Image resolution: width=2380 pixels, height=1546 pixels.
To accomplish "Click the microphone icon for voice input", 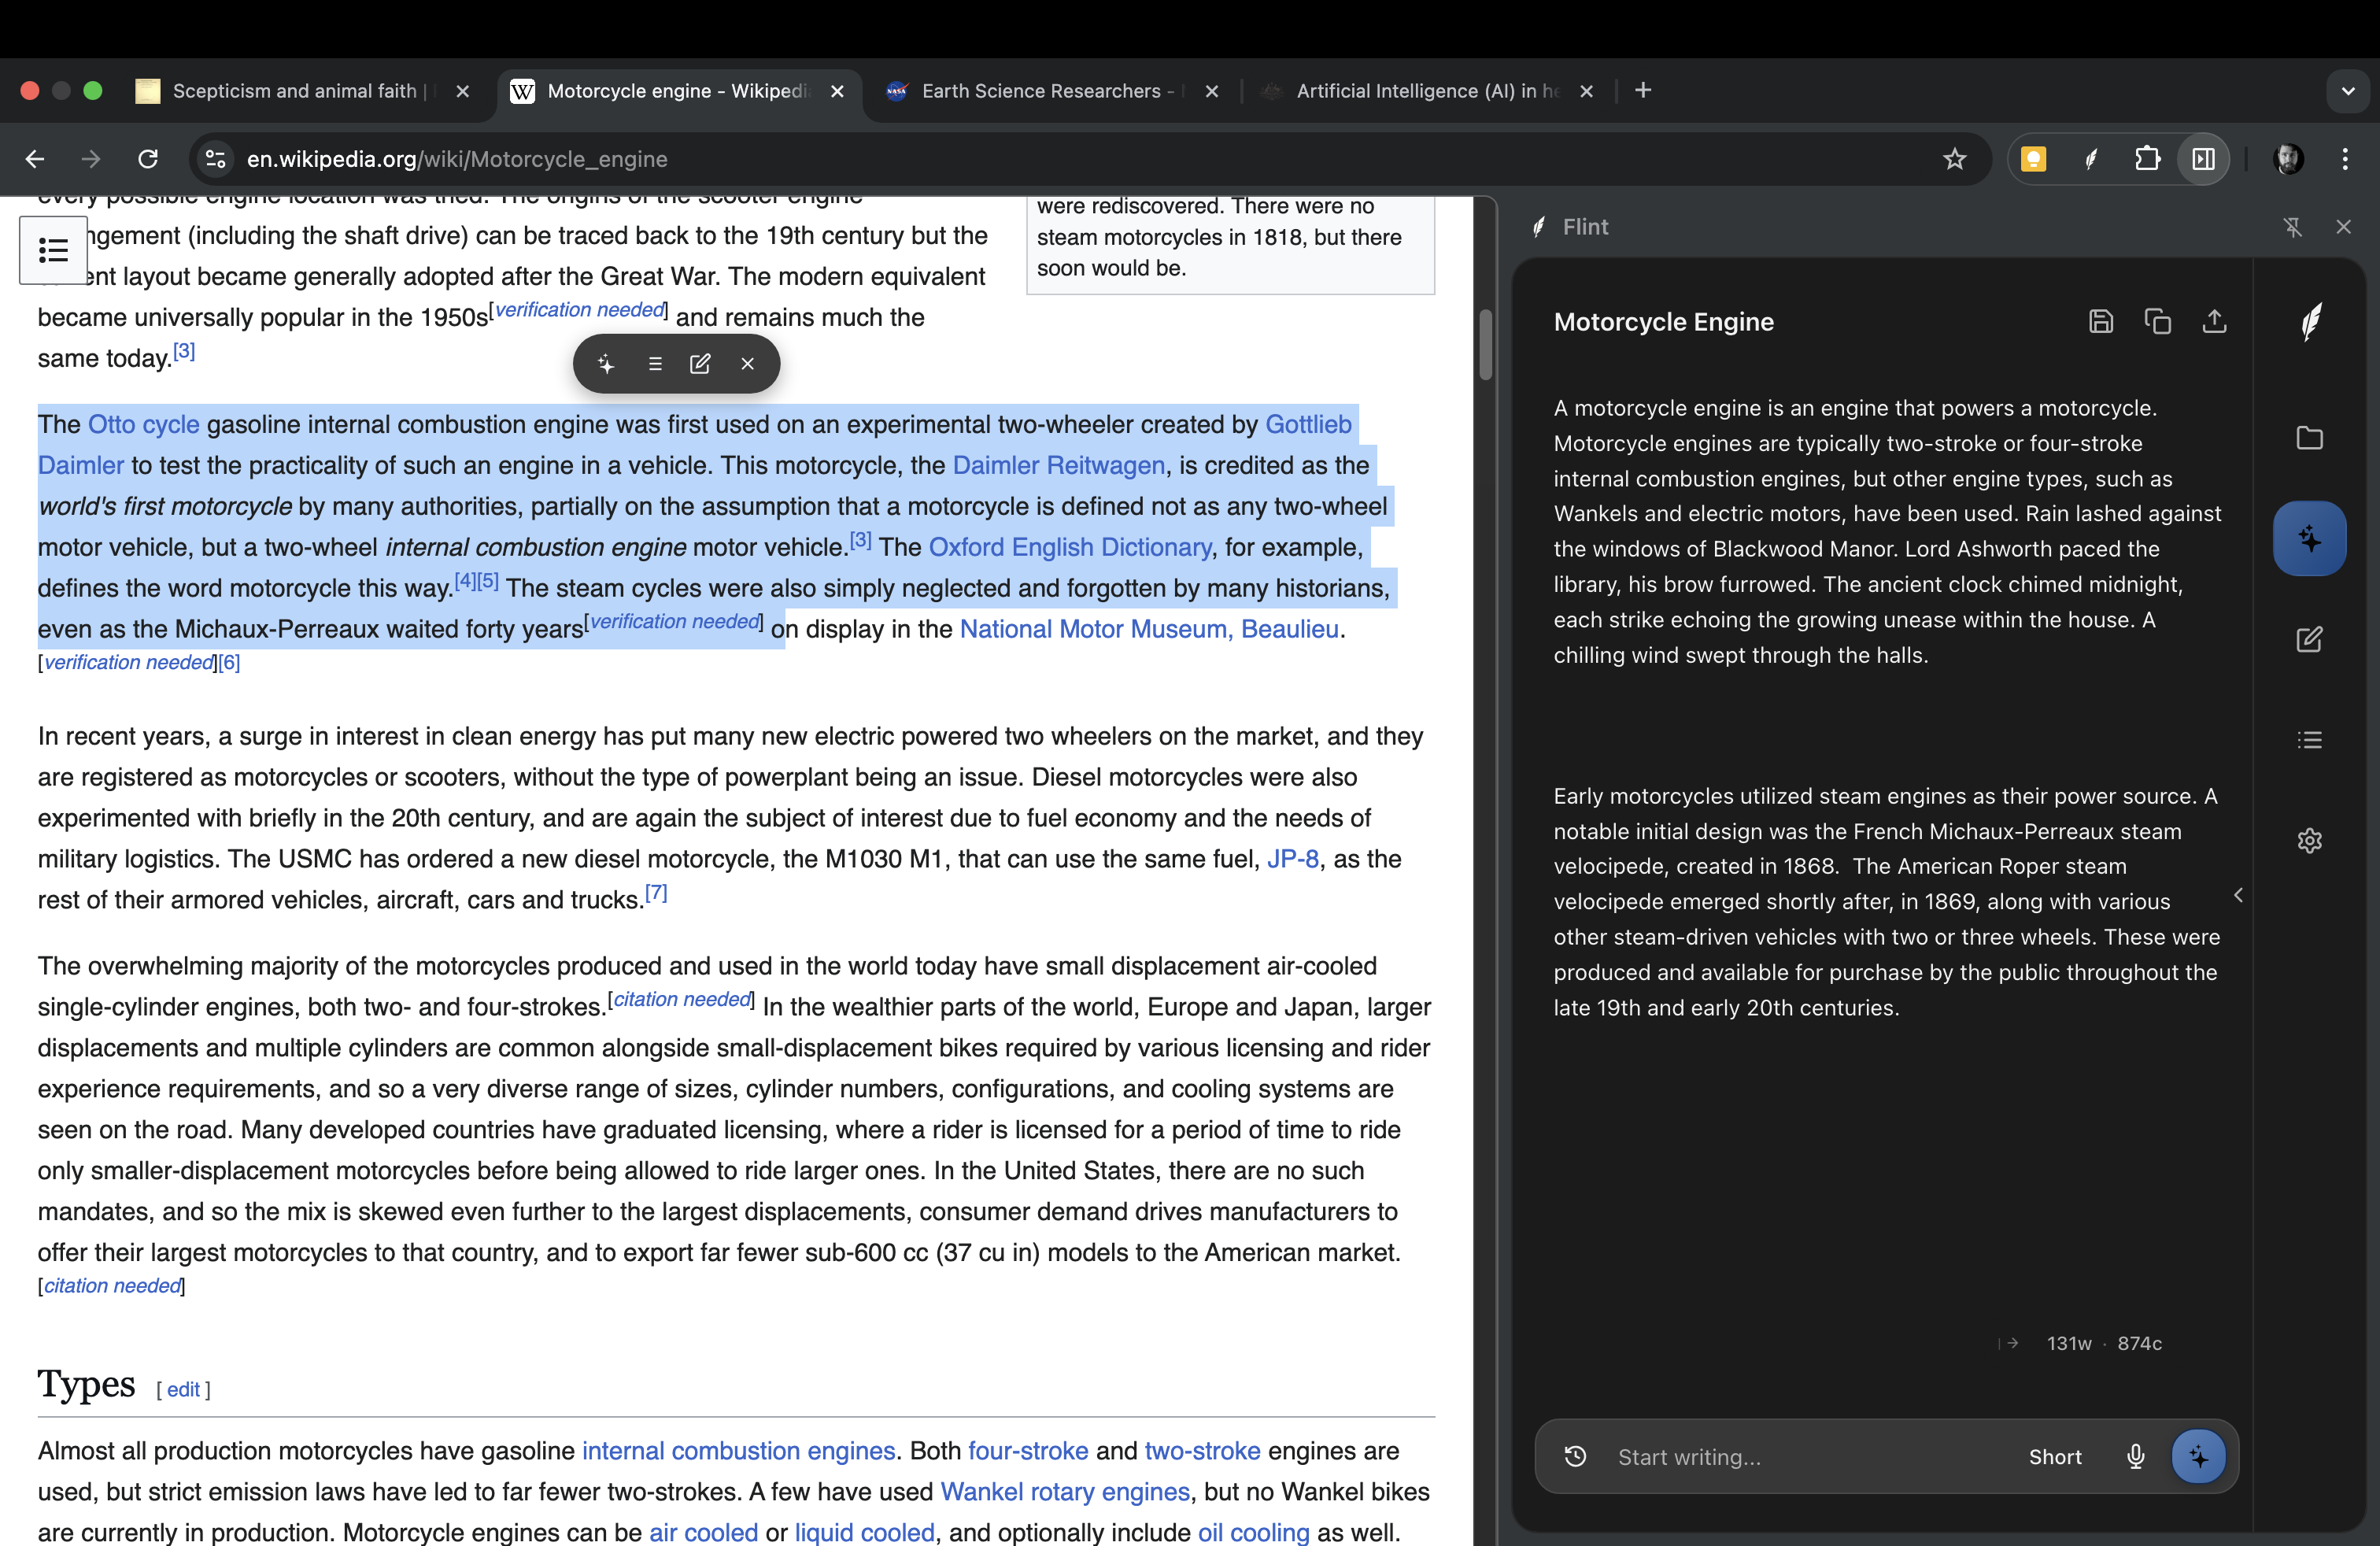I will point(2135,1456).
